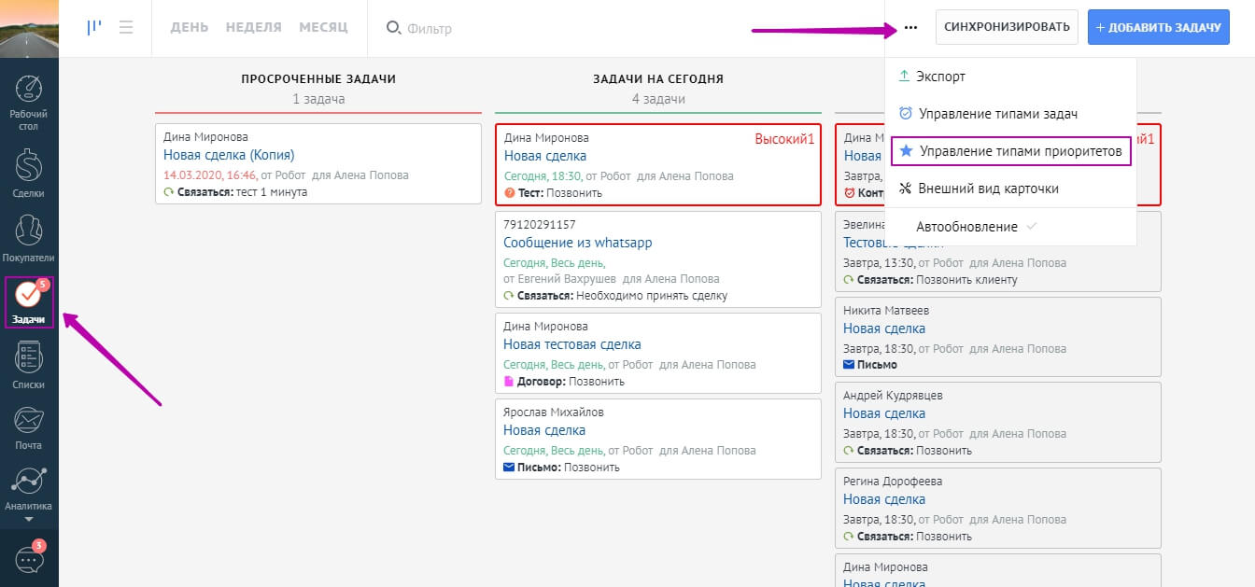Switch to the Неделя tab

253,27
